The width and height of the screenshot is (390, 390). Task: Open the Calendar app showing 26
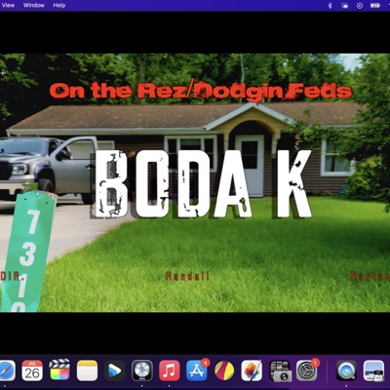click(x=32, y=370)
